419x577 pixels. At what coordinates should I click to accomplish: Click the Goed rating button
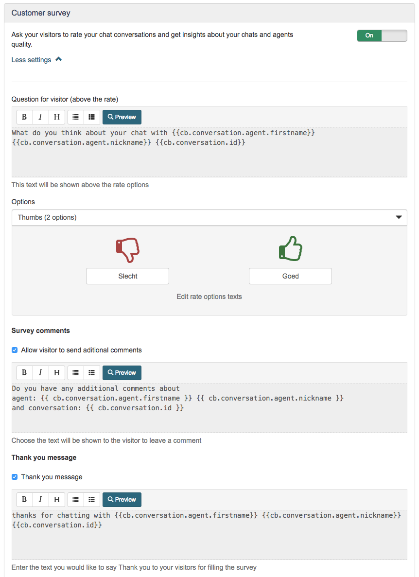(x=290, y=276)
